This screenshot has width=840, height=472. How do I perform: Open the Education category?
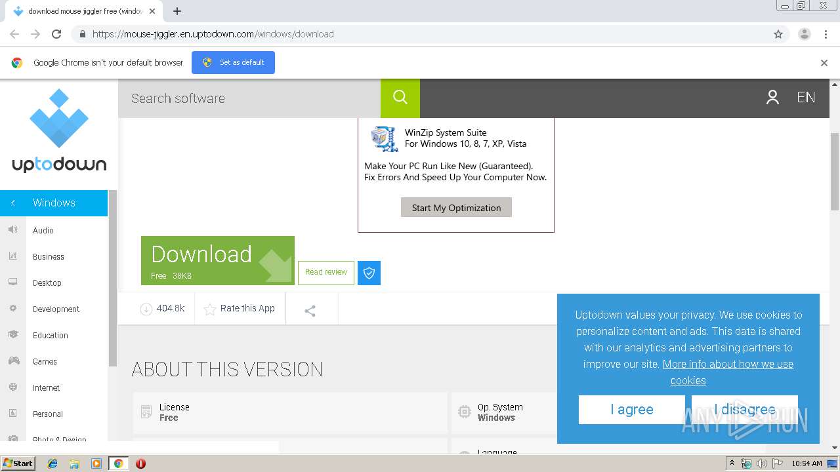coord(51,335)
